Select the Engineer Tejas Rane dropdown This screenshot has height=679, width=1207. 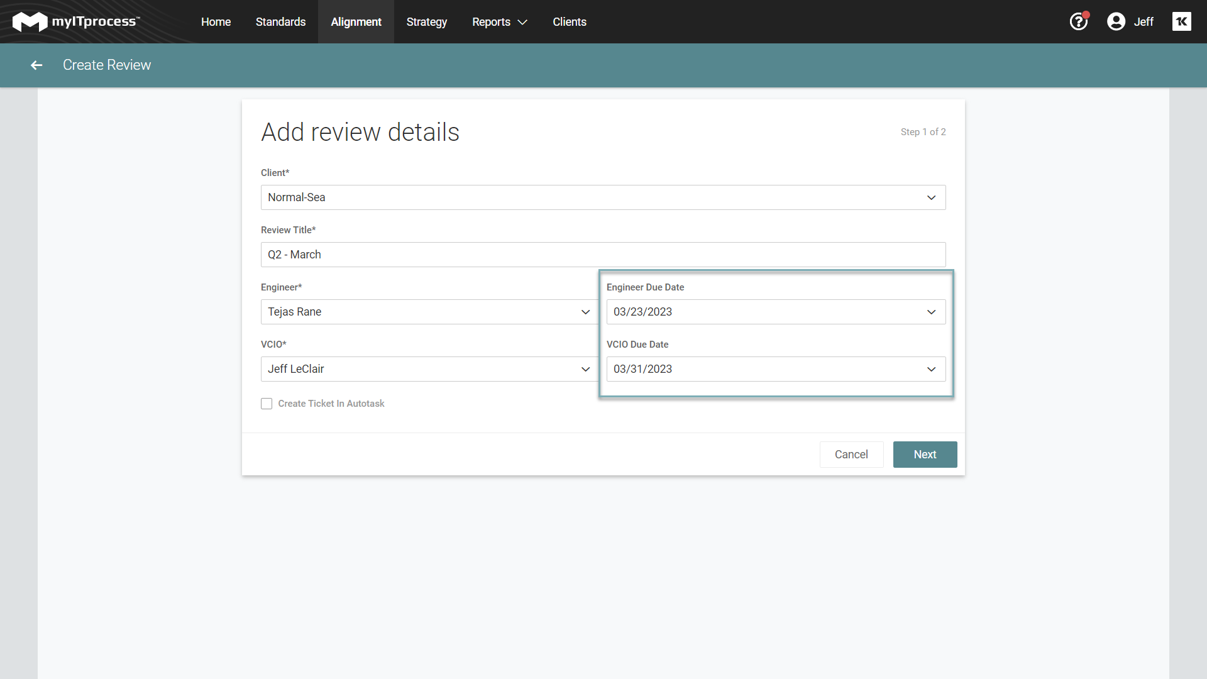pos(427,312)
